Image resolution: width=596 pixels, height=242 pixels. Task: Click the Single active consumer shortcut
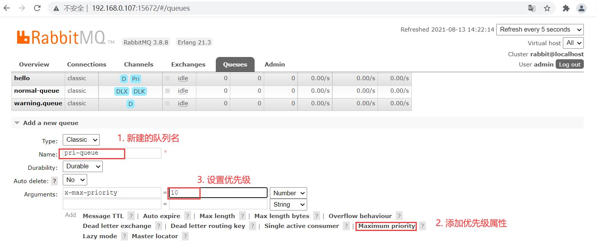point(301,226)
